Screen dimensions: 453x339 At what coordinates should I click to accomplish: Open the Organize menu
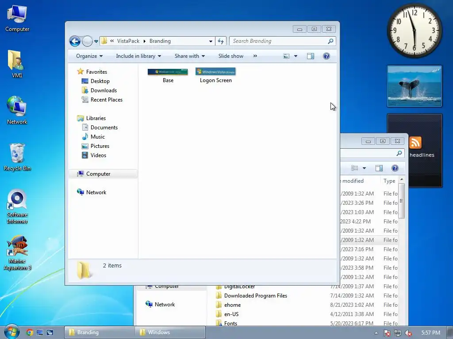(89, 56)
